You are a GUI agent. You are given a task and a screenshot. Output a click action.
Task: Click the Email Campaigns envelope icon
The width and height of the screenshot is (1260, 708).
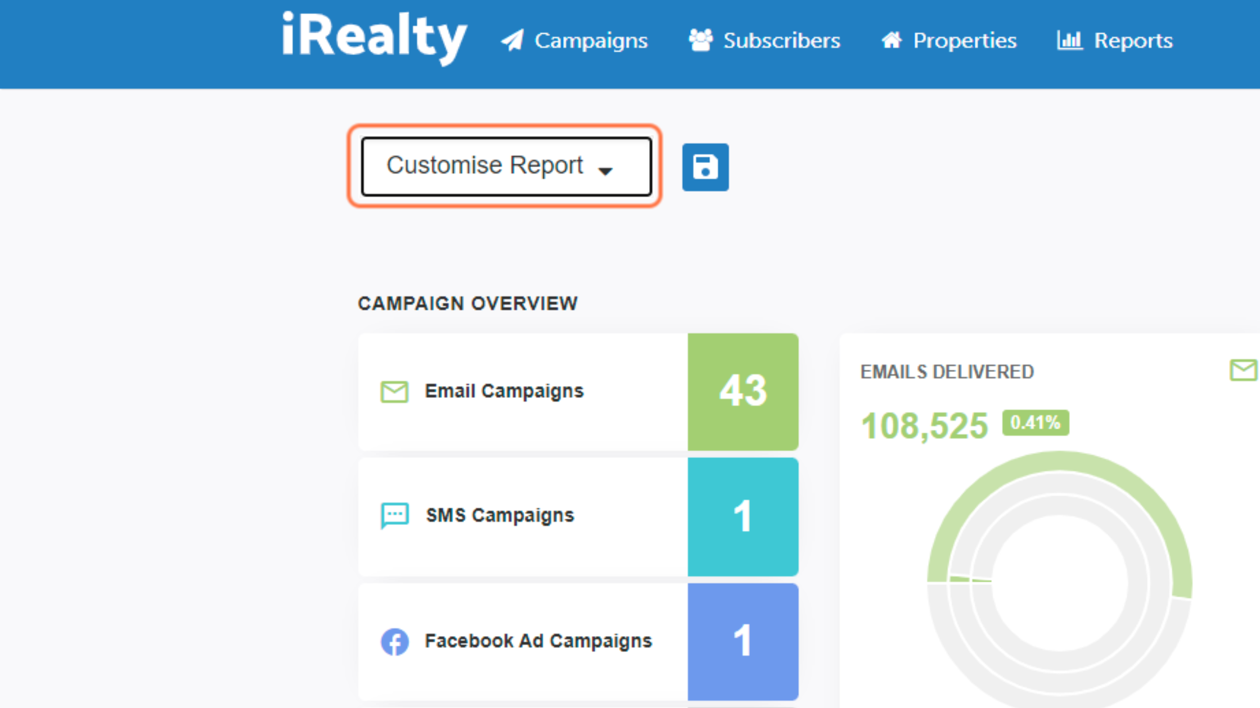click(394, 392)
